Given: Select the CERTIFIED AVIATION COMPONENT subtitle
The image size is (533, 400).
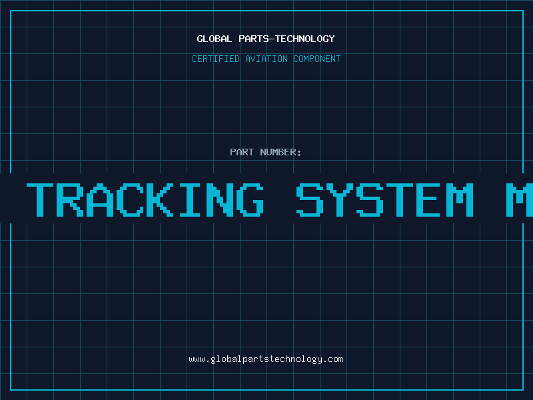Looking at the screenshot, I should tap(266, 59).
